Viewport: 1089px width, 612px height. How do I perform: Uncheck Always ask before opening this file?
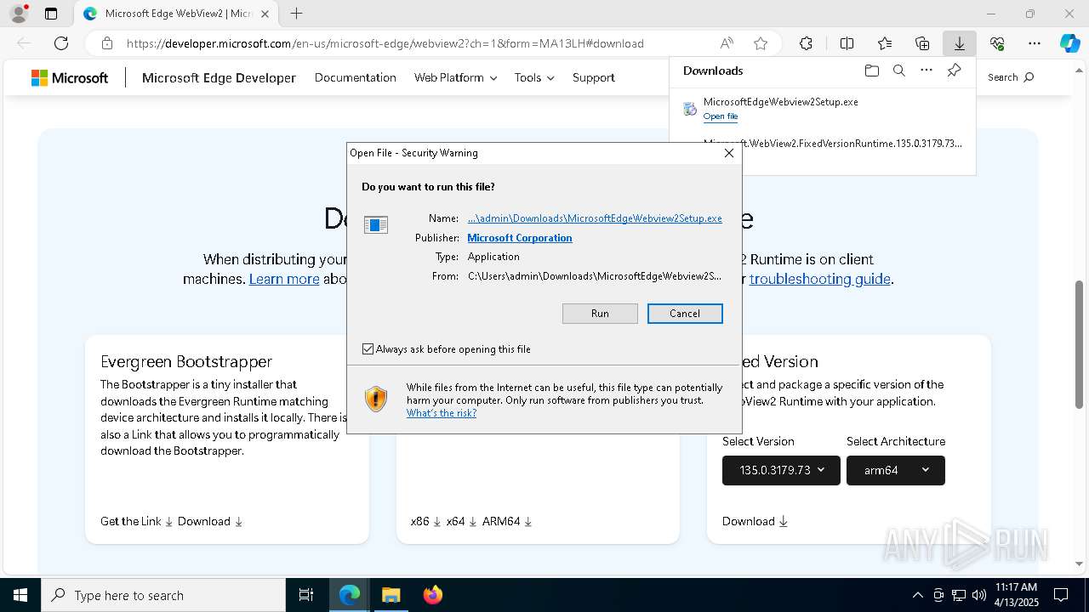pos(368,349)
